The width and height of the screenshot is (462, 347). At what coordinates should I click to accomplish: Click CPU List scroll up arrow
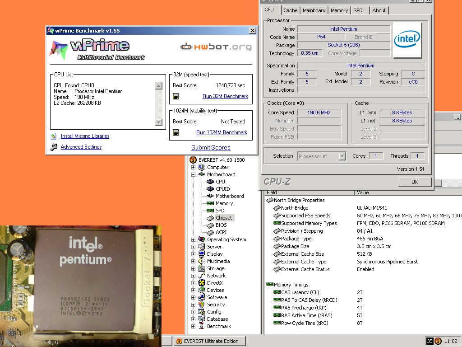[159, 86]
